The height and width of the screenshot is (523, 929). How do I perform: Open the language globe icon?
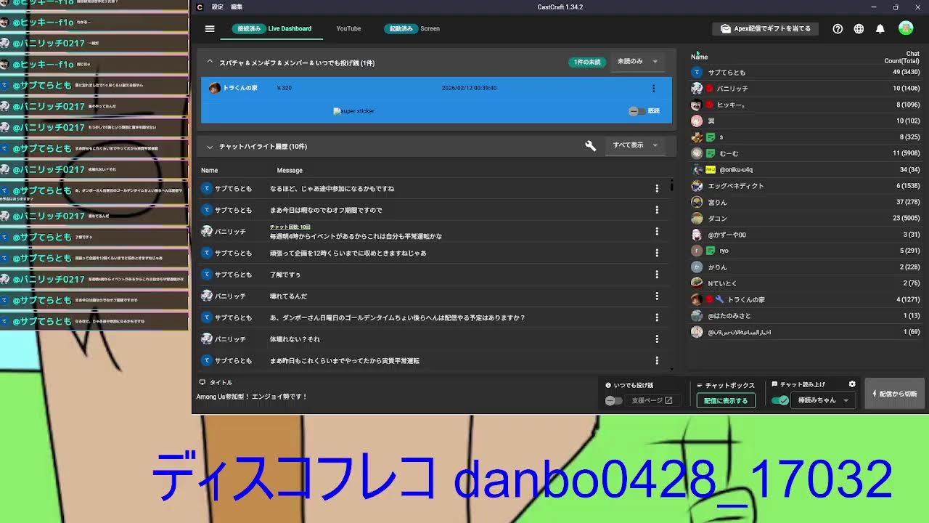(x=859, y=29)
